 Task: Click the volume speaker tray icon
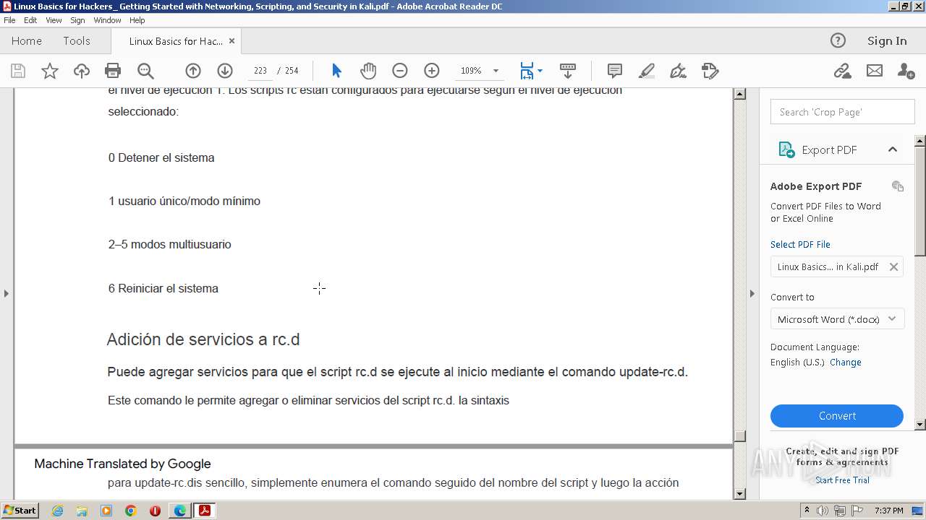[823, 511]
